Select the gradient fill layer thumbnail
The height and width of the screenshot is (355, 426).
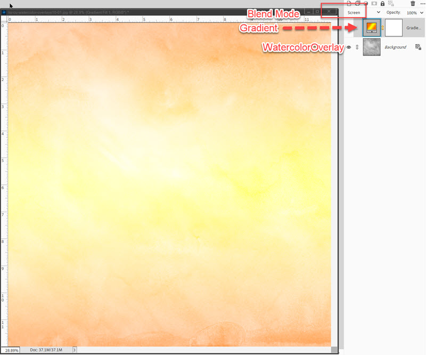click(x=372, y=28)
